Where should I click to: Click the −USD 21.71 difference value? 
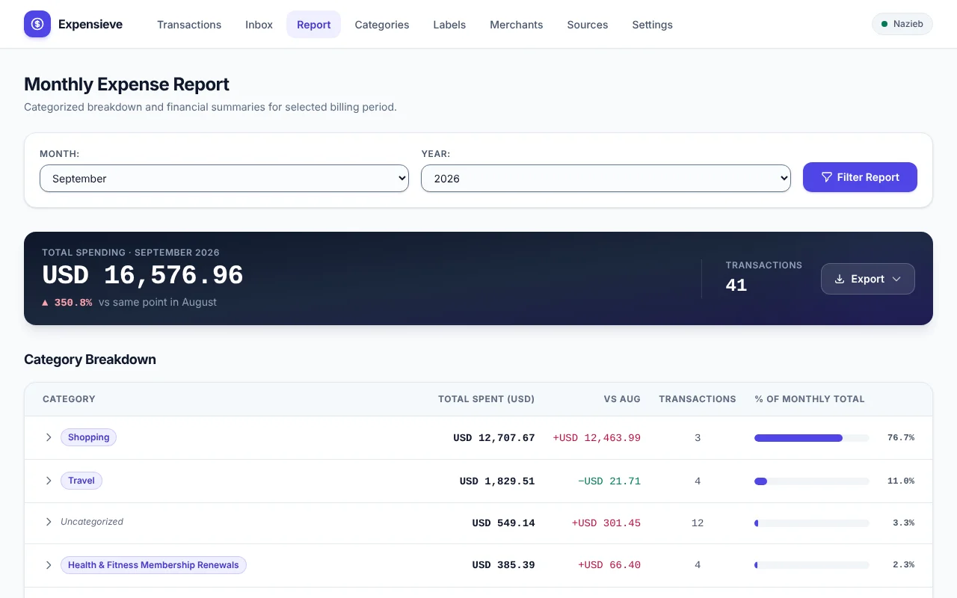(609, 481)
